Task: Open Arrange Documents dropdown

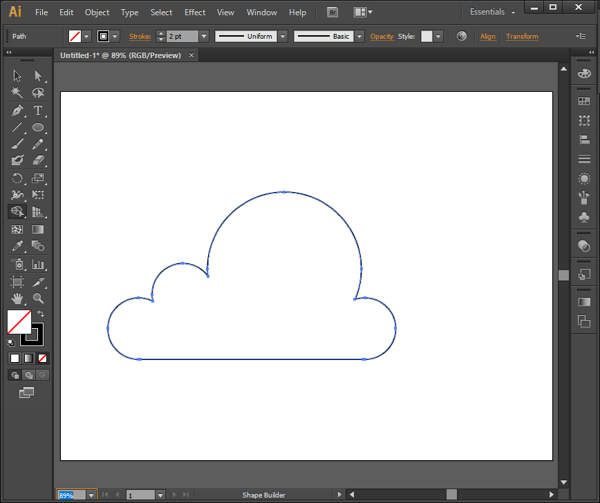Action: pyautogui.click(x=363, y=12)
